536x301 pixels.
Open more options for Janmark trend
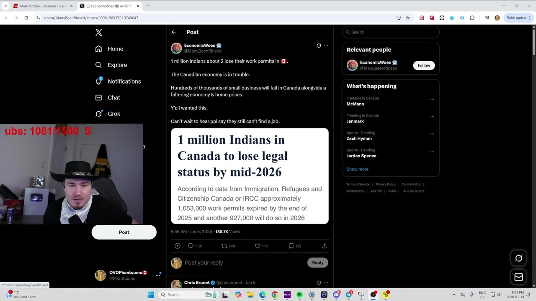point(432,117)
